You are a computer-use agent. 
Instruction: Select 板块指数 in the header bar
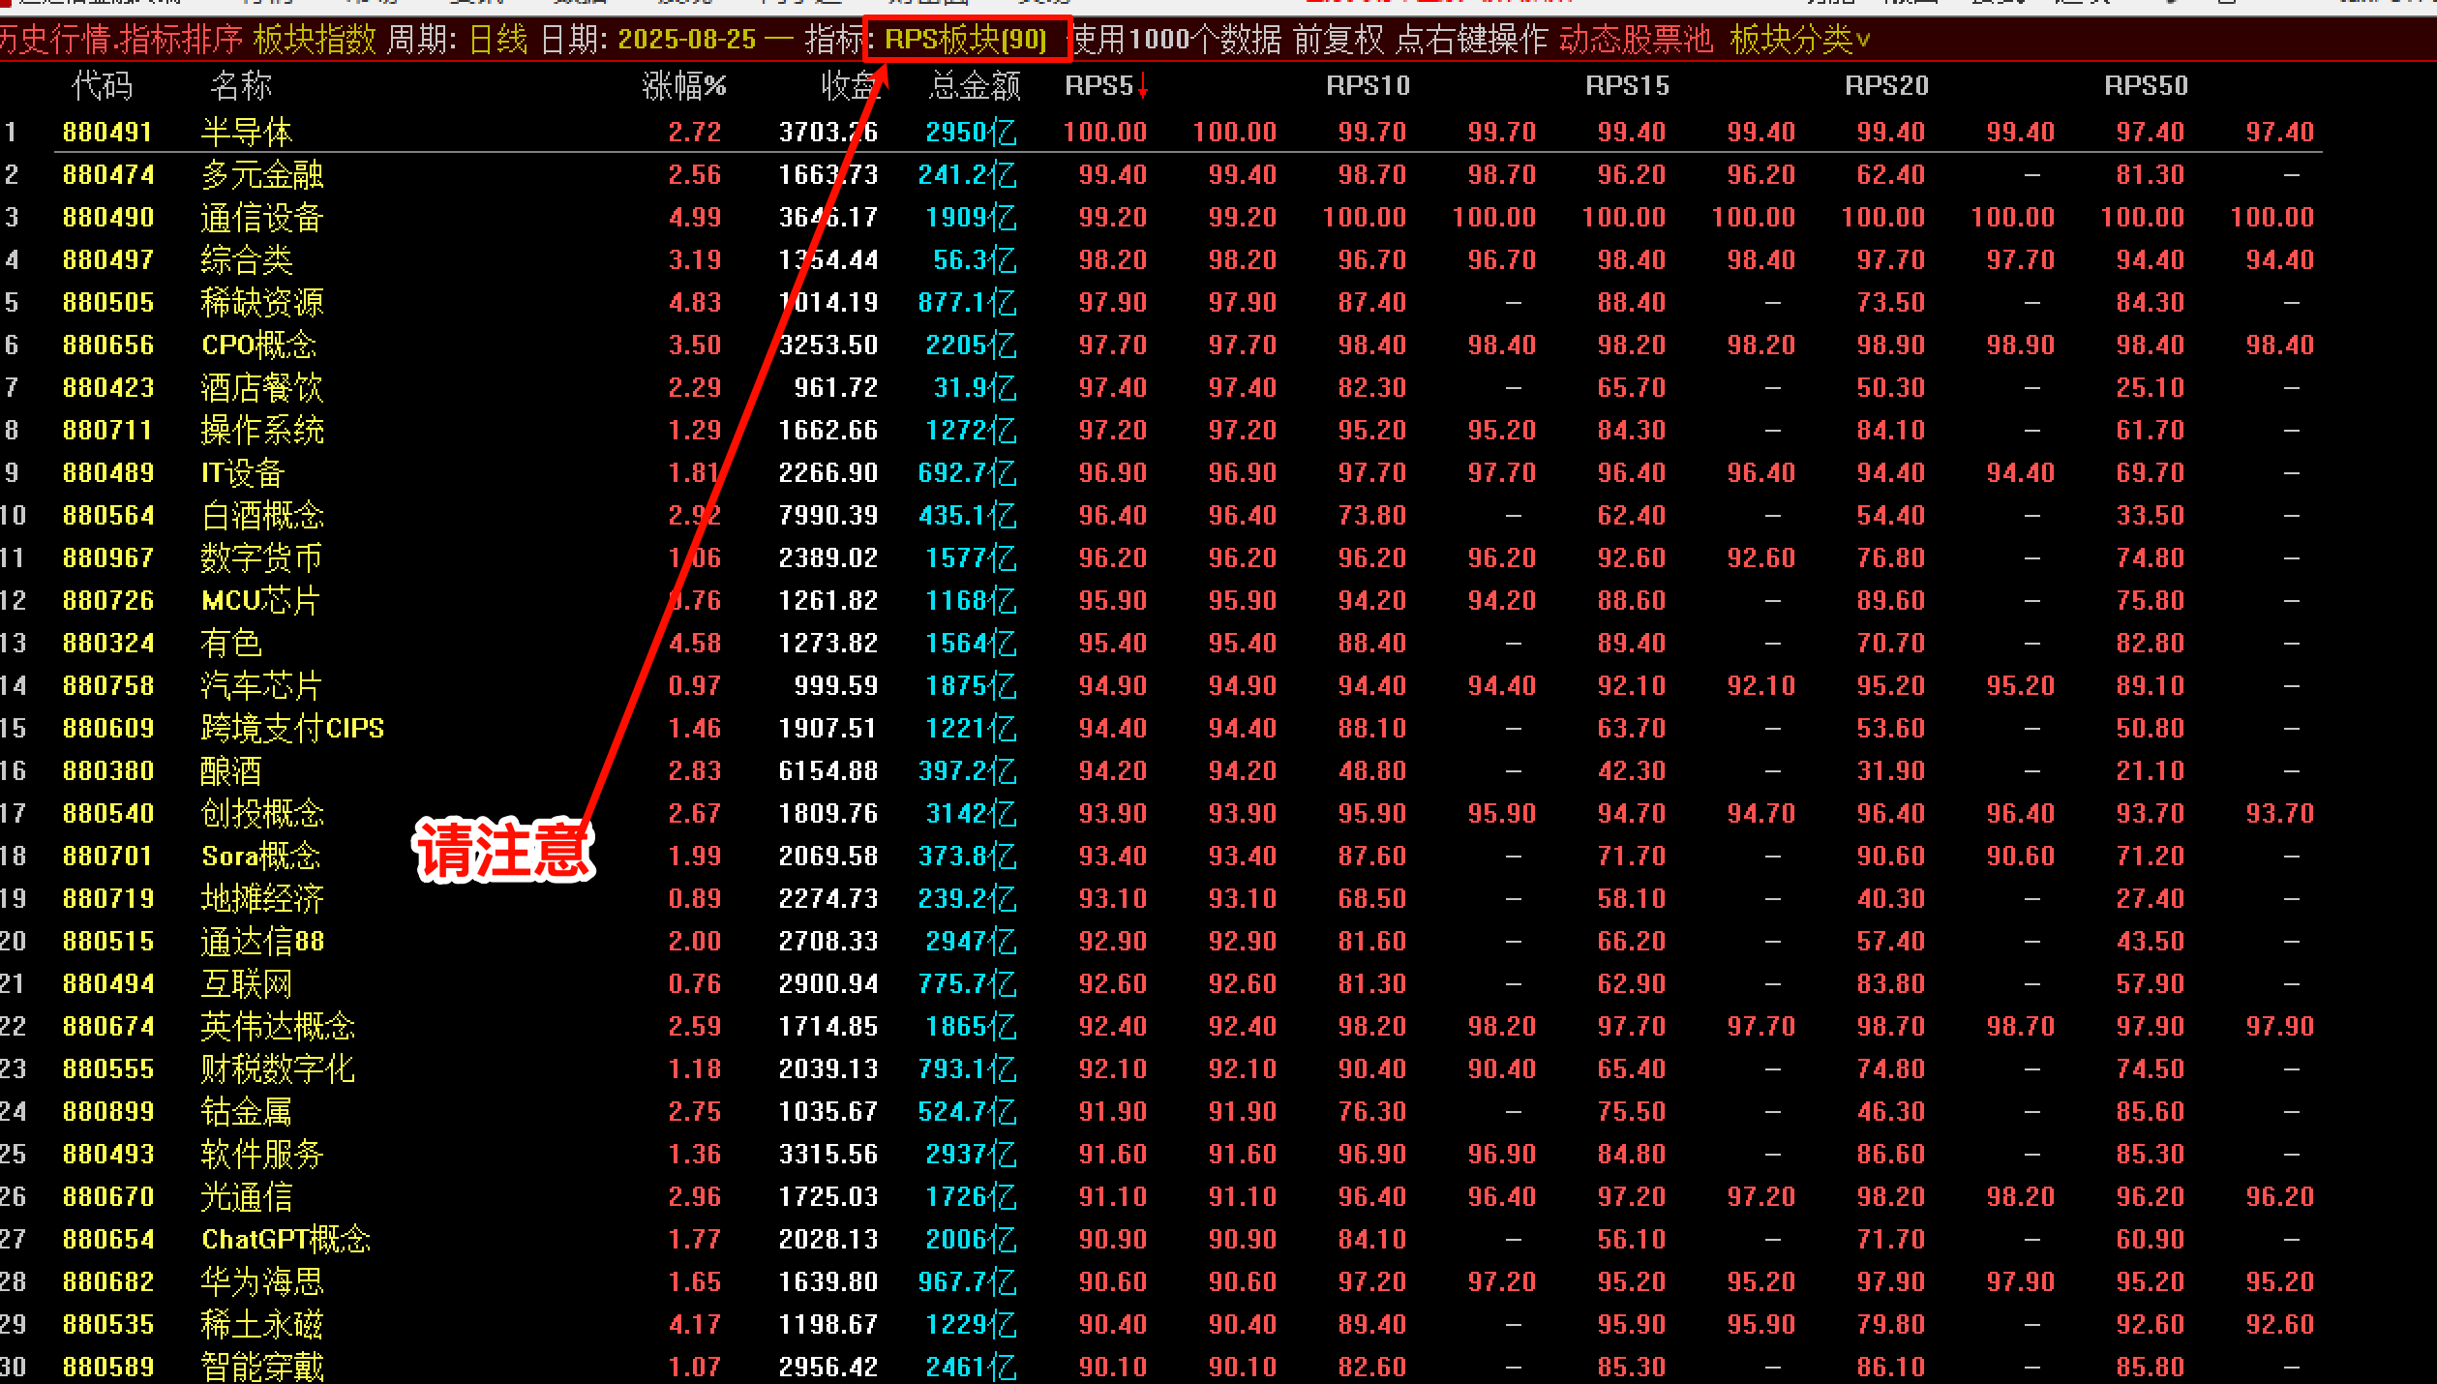coord(314,40)
